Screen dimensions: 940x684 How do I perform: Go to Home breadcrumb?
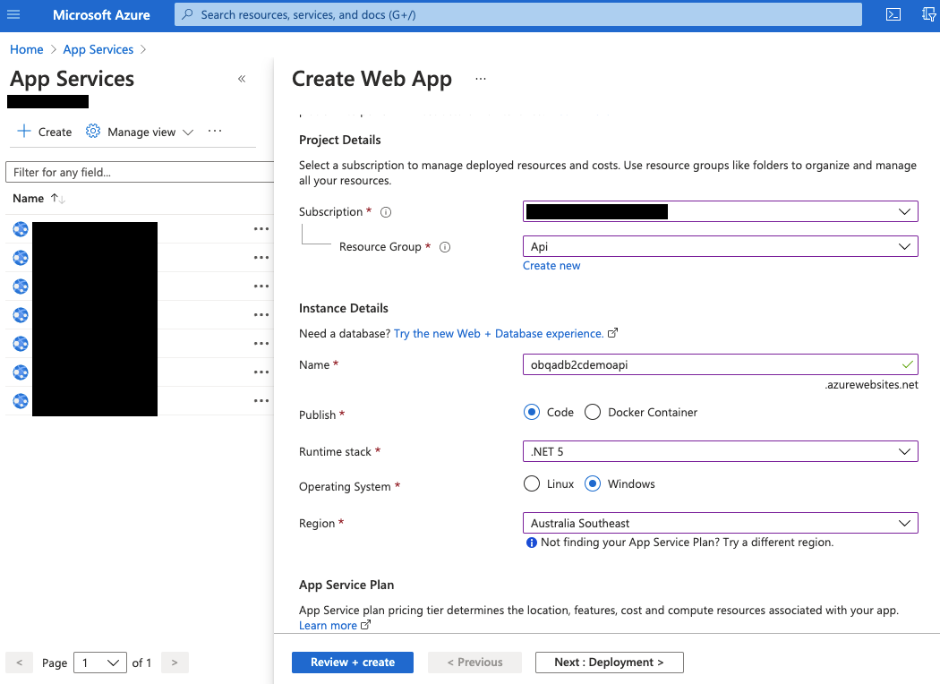point(26,49)
